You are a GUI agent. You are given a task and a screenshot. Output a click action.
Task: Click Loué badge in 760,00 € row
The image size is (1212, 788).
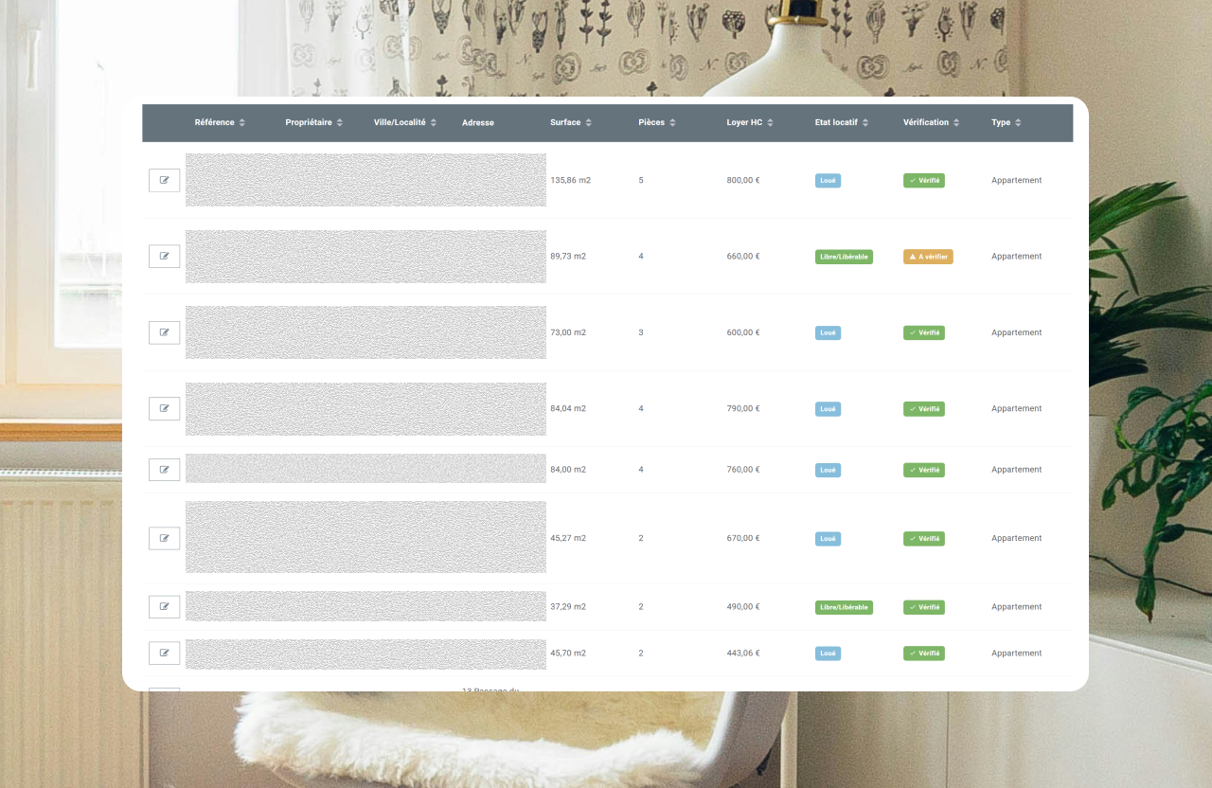[828, 470]
